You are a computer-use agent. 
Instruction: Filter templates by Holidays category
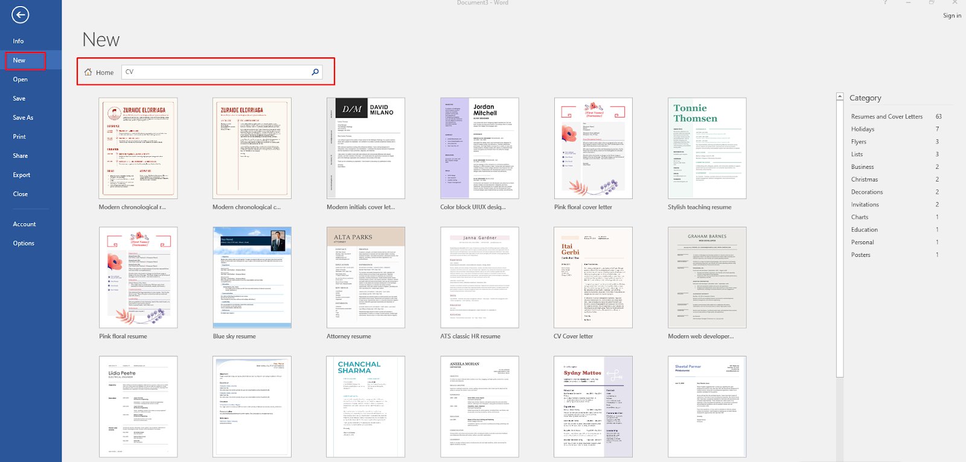pos(863,129)
